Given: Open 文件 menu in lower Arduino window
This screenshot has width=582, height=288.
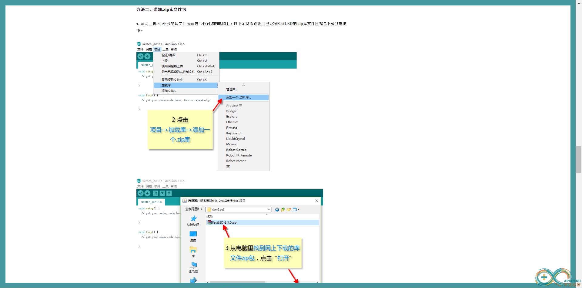Looking at the screenshot, I should pos(140,186).
